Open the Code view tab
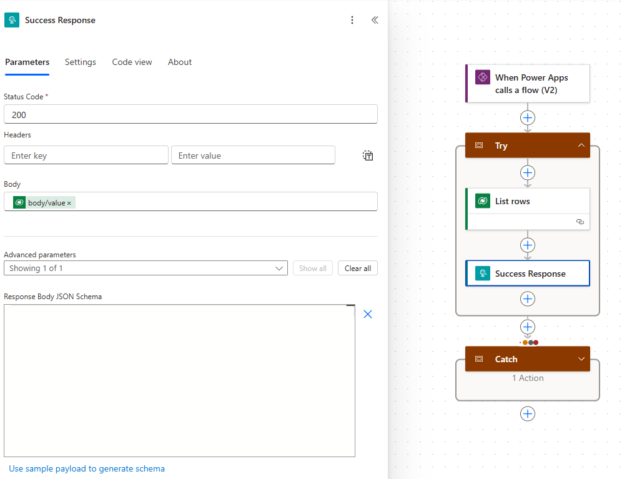The image size is (622, 479). pos(132,62)
